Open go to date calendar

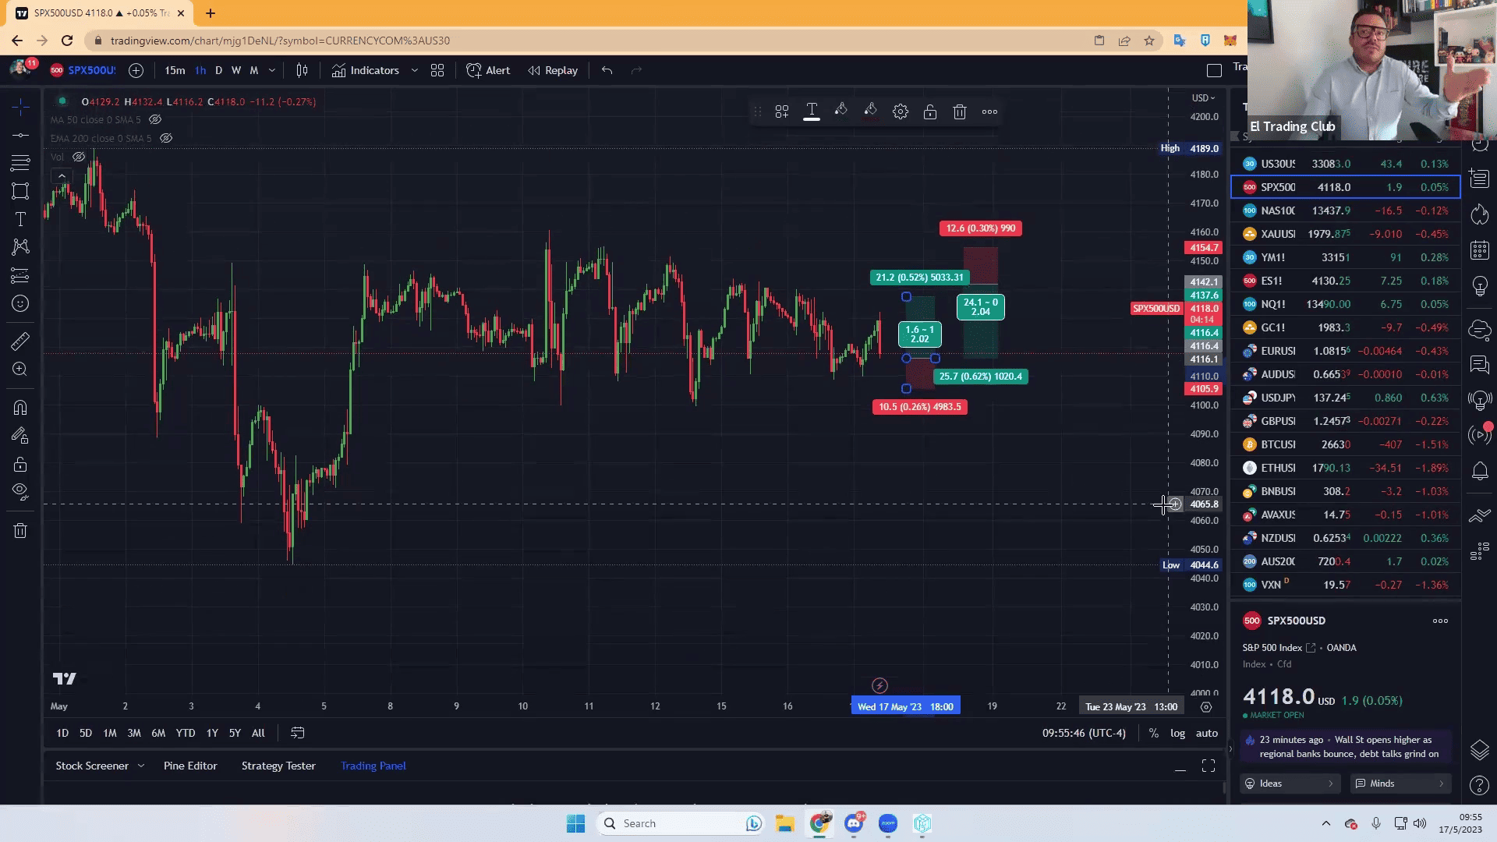[297, 733]
